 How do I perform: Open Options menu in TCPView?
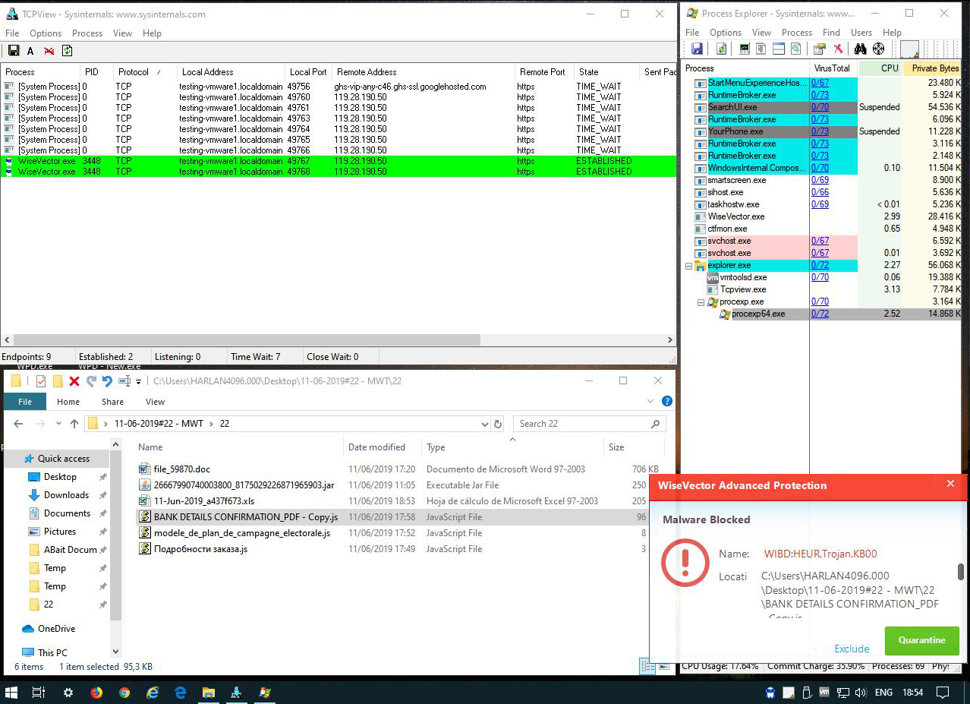(x=46, y=33)
